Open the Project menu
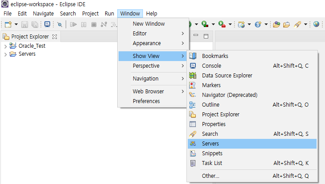This screenshot has width=325, height=184. click(x=91, y=14)
